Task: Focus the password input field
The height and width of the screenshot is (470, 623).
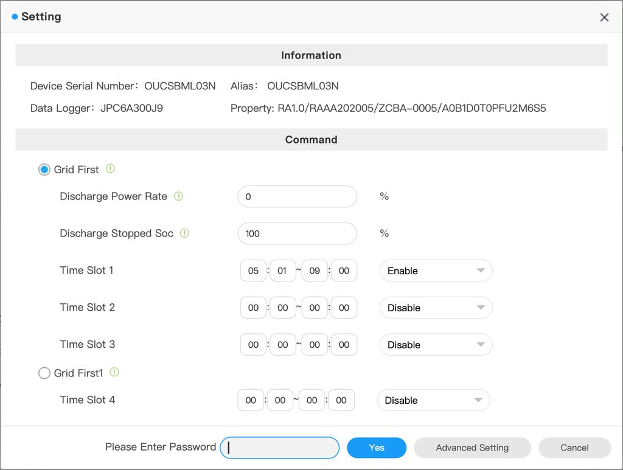Action: (279, 448)
